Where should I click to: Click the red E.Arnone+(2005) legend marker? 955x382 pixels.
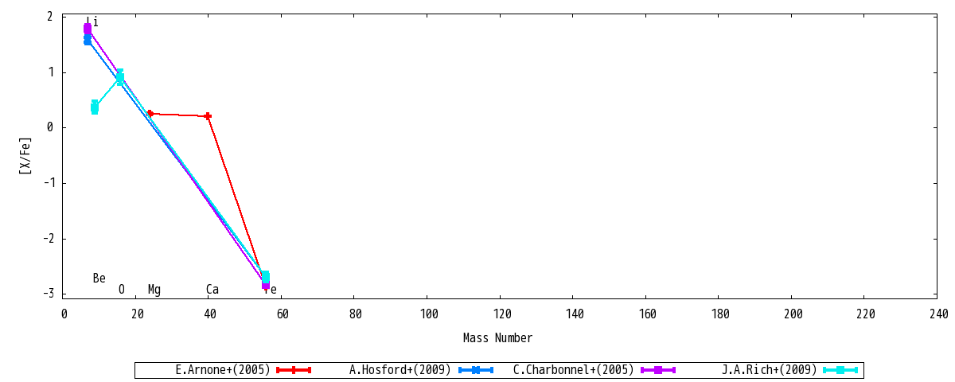click(x=294, y=370)
